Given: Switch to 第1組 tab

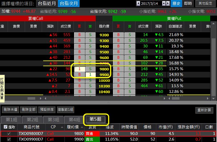Looking at the screenshot, I should 11,120.
